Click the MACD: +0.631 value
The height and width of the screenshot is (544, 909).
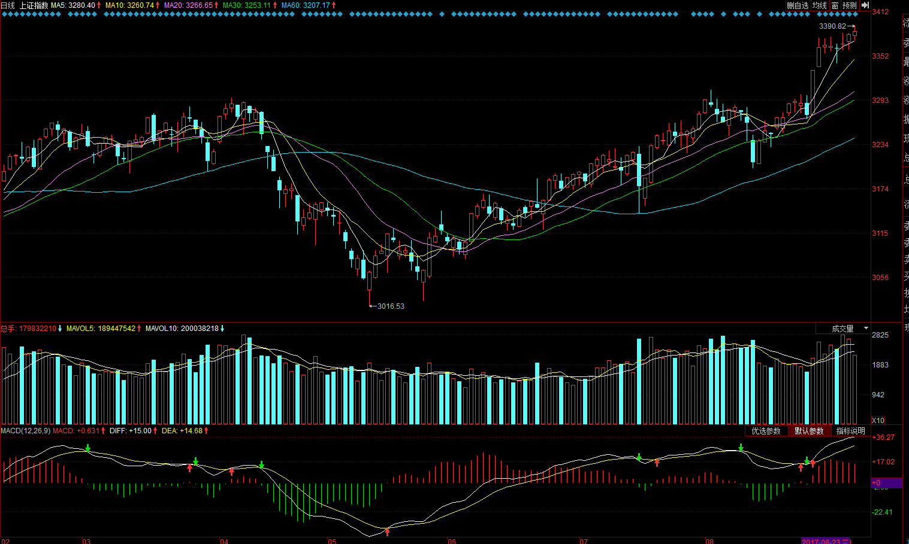pos(76,431)
